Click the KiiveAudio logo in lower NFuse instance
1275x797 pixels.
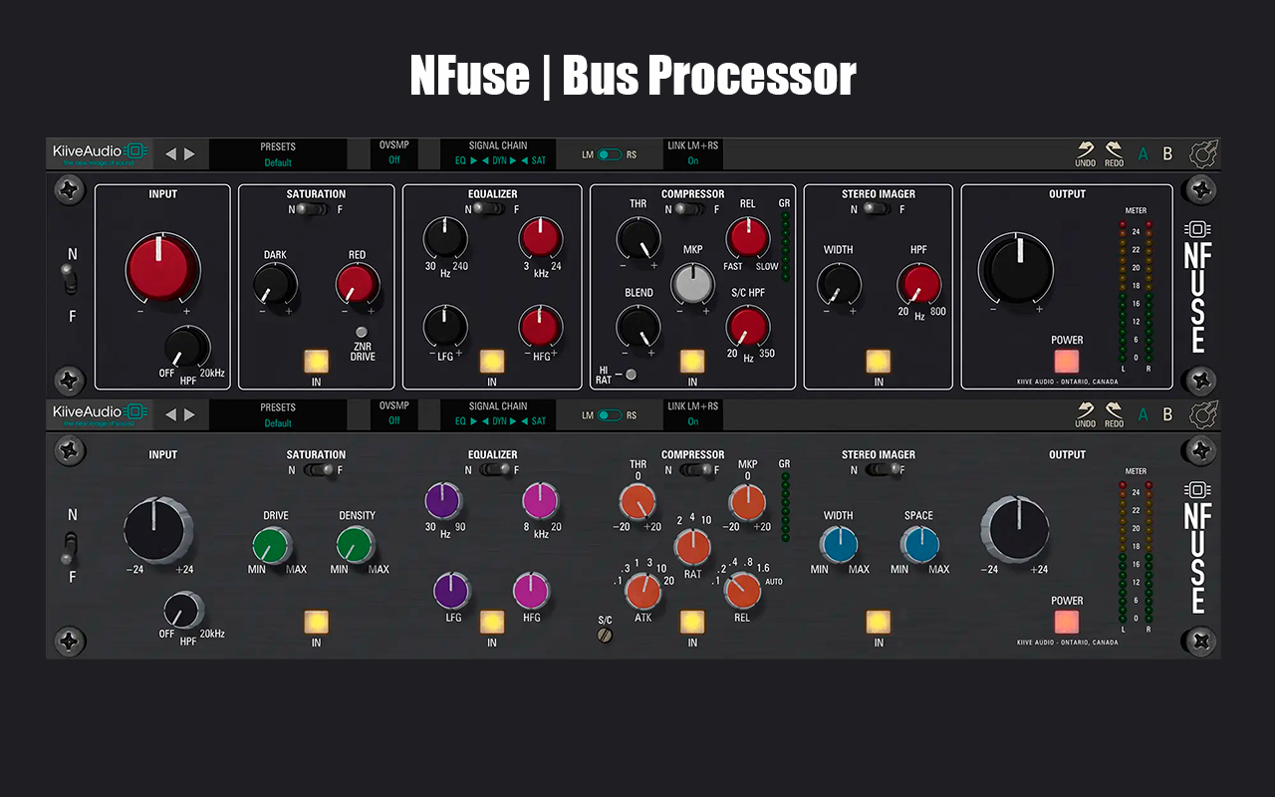coord(101,413)
